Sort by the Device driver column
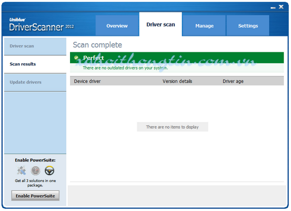The image size is (291, 211). (x=87, y=81)
